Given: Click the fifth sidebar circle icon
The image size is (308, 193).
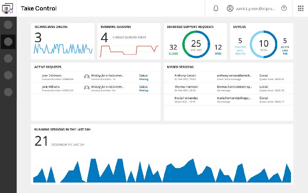Looking at the screenshot, I should (8, 92).
